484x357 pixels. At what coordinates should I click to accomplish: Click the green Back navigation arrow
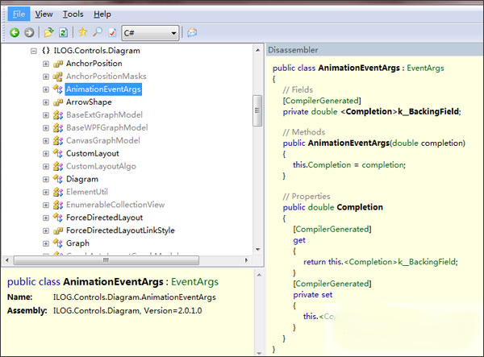point(14,32)
